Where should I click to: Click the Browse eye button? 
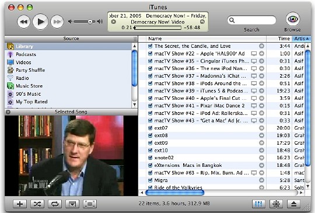coord(293,19)
